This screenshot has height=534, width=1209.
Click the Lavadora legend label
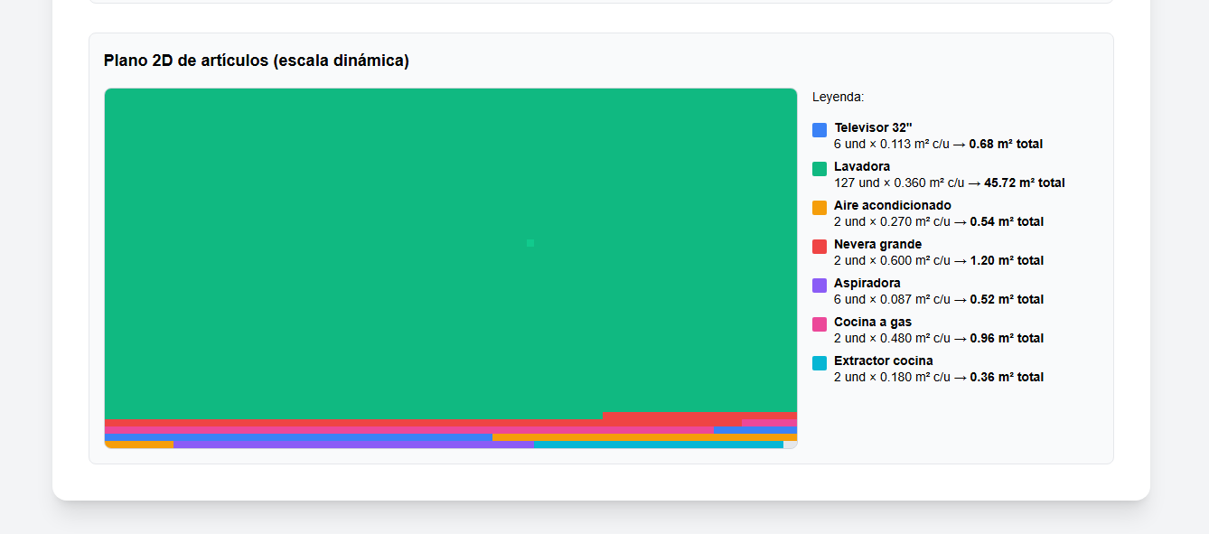[861, 166]
